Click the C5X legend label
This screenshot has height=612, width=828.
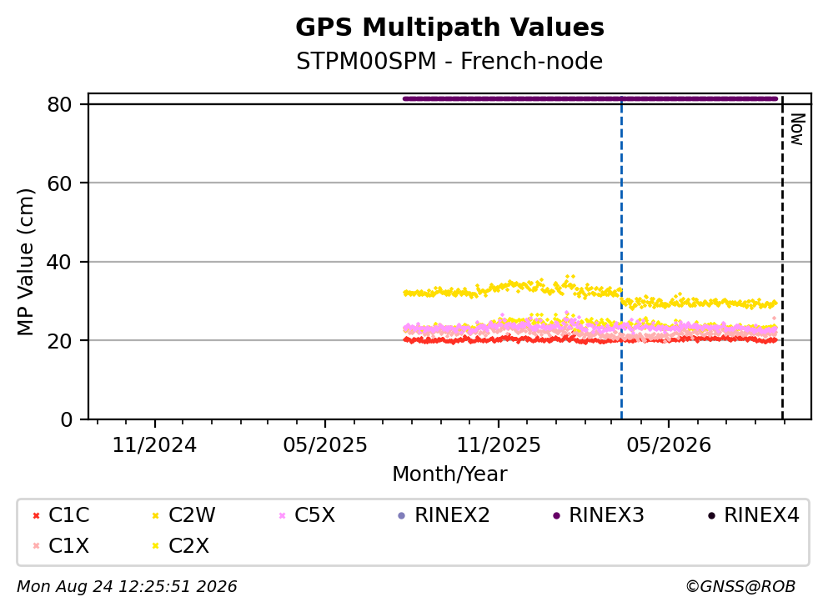[314, 514]
